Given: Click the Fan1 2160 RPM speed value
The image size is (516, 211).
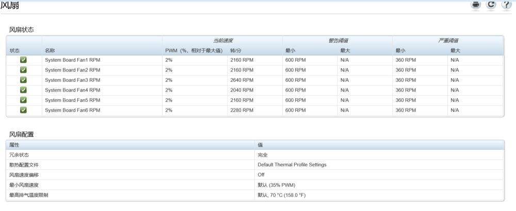Looking at the screenshot, I should 242,60.
